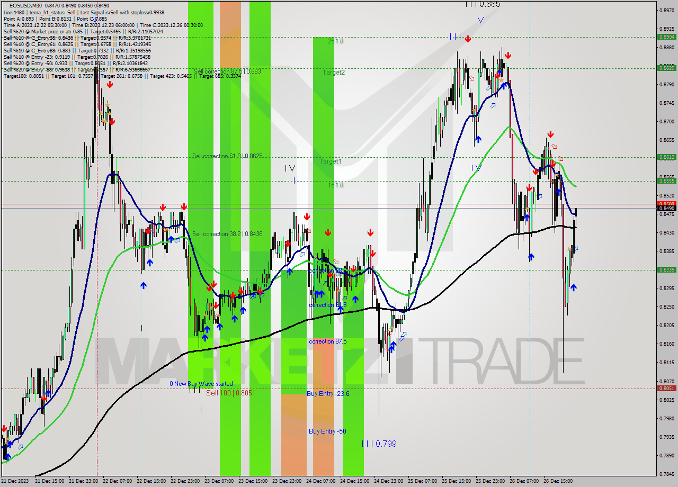Select the '161.8' Fibonacci level label
This screenshot has width=678, height=487.
point(335,185)
